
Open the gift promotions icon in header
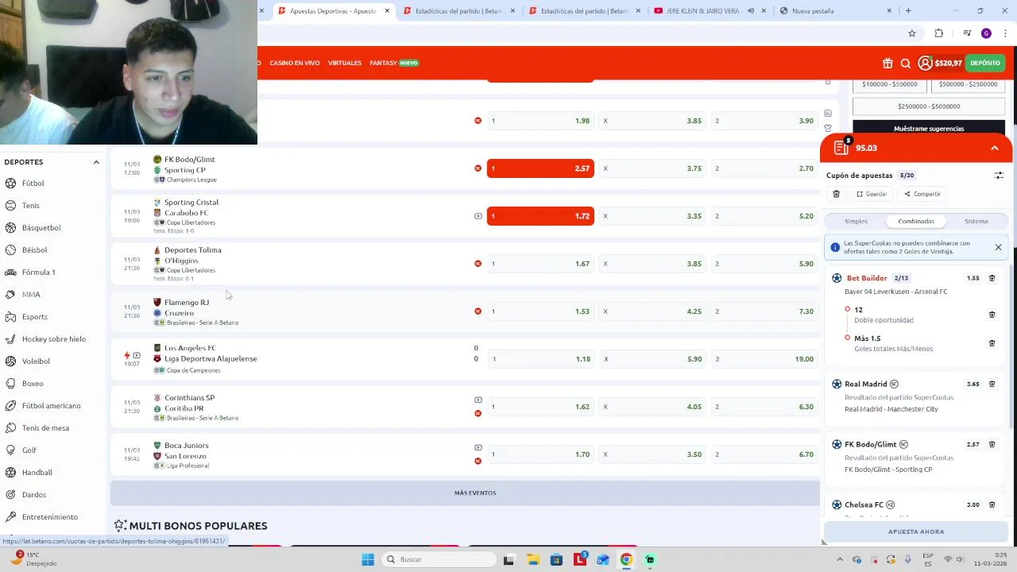click(x=887, y=64)
